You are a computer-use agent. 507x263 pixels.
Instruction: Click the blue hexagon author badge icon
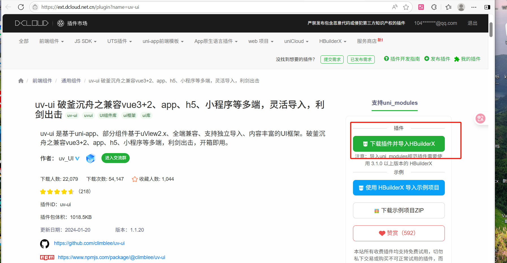tap(90, 158)
